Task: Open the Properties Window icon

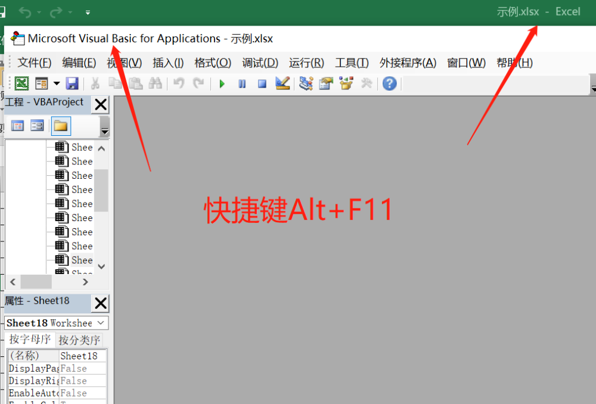Action: point(326,83)
